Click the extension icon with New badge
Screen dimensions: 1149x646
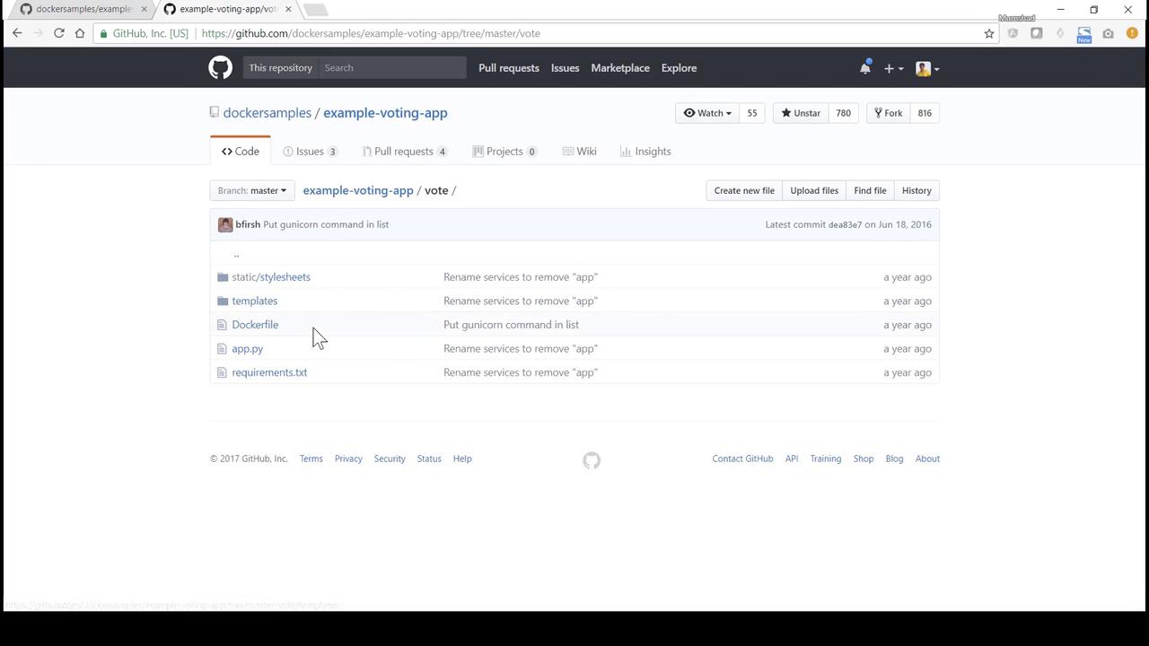(1084, 34)
